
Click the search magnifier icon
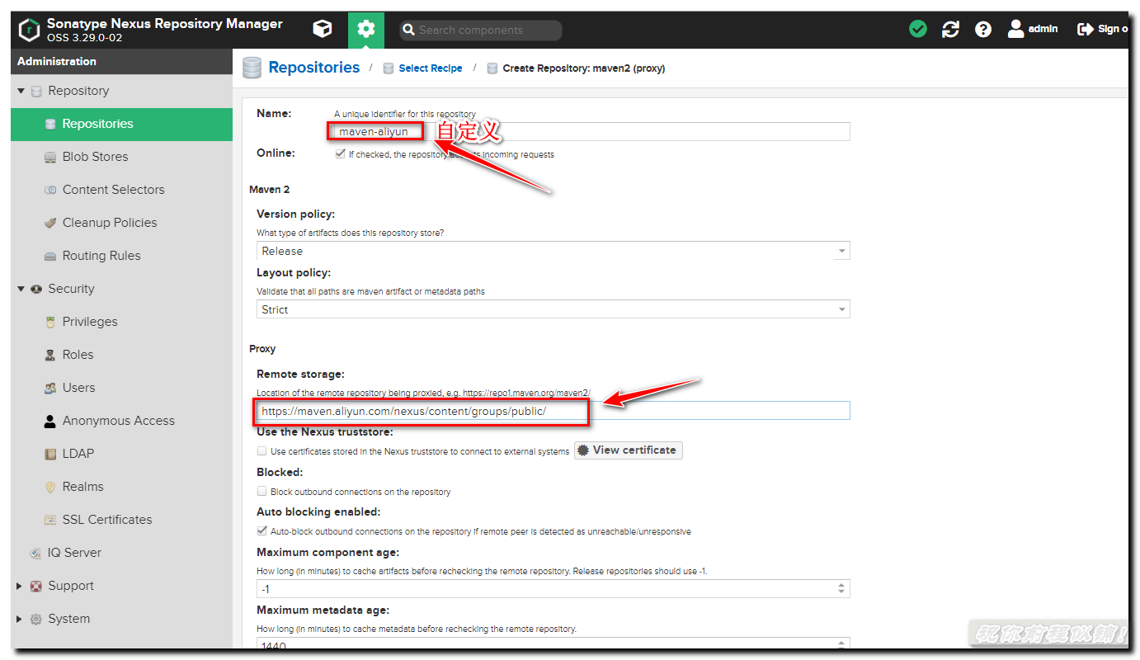[x=408, y=31]
